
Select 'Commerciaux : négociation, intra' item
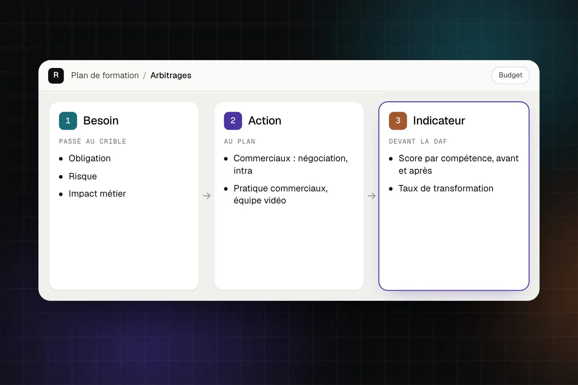(286, 164)
